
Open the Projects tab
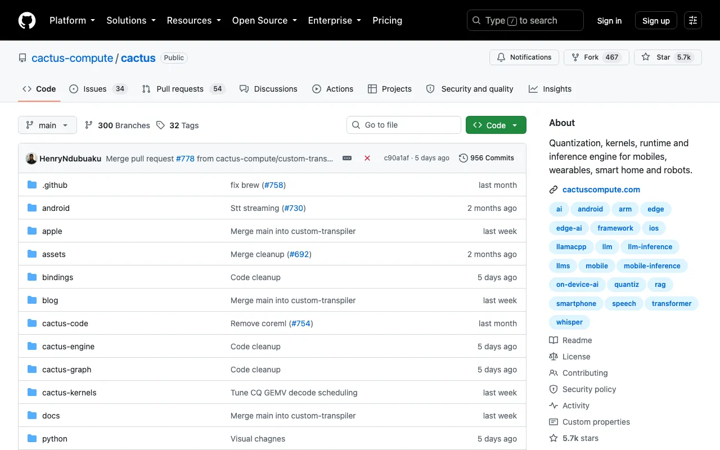tap(390, 89)
